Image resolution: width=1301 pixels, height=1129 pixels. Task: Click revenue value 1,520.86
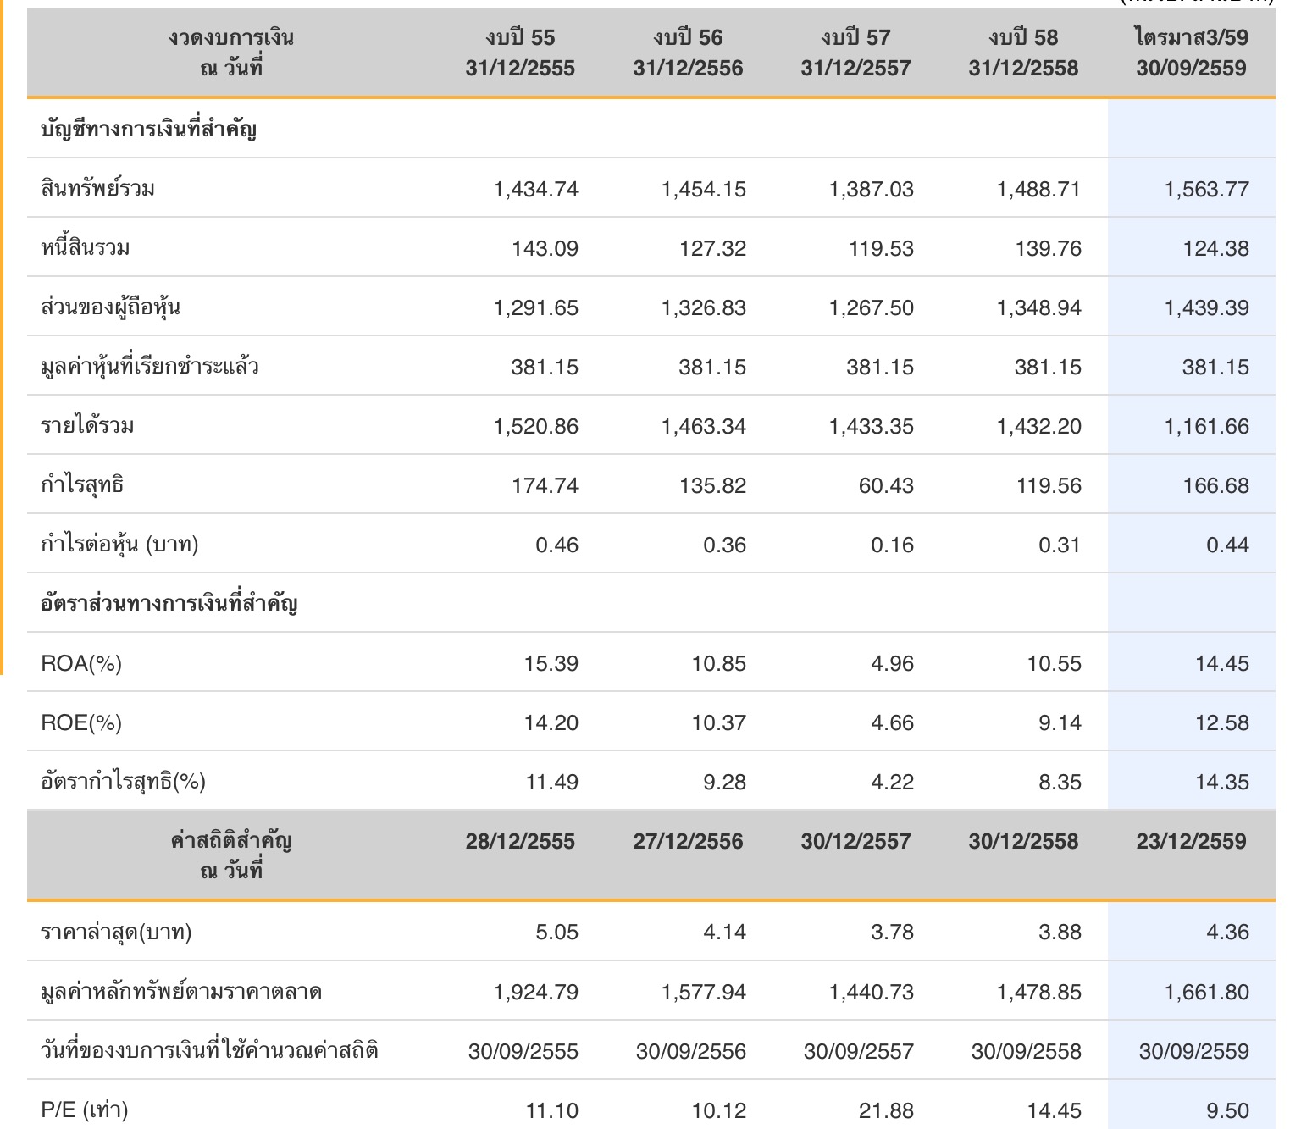(x=536, y=426)
